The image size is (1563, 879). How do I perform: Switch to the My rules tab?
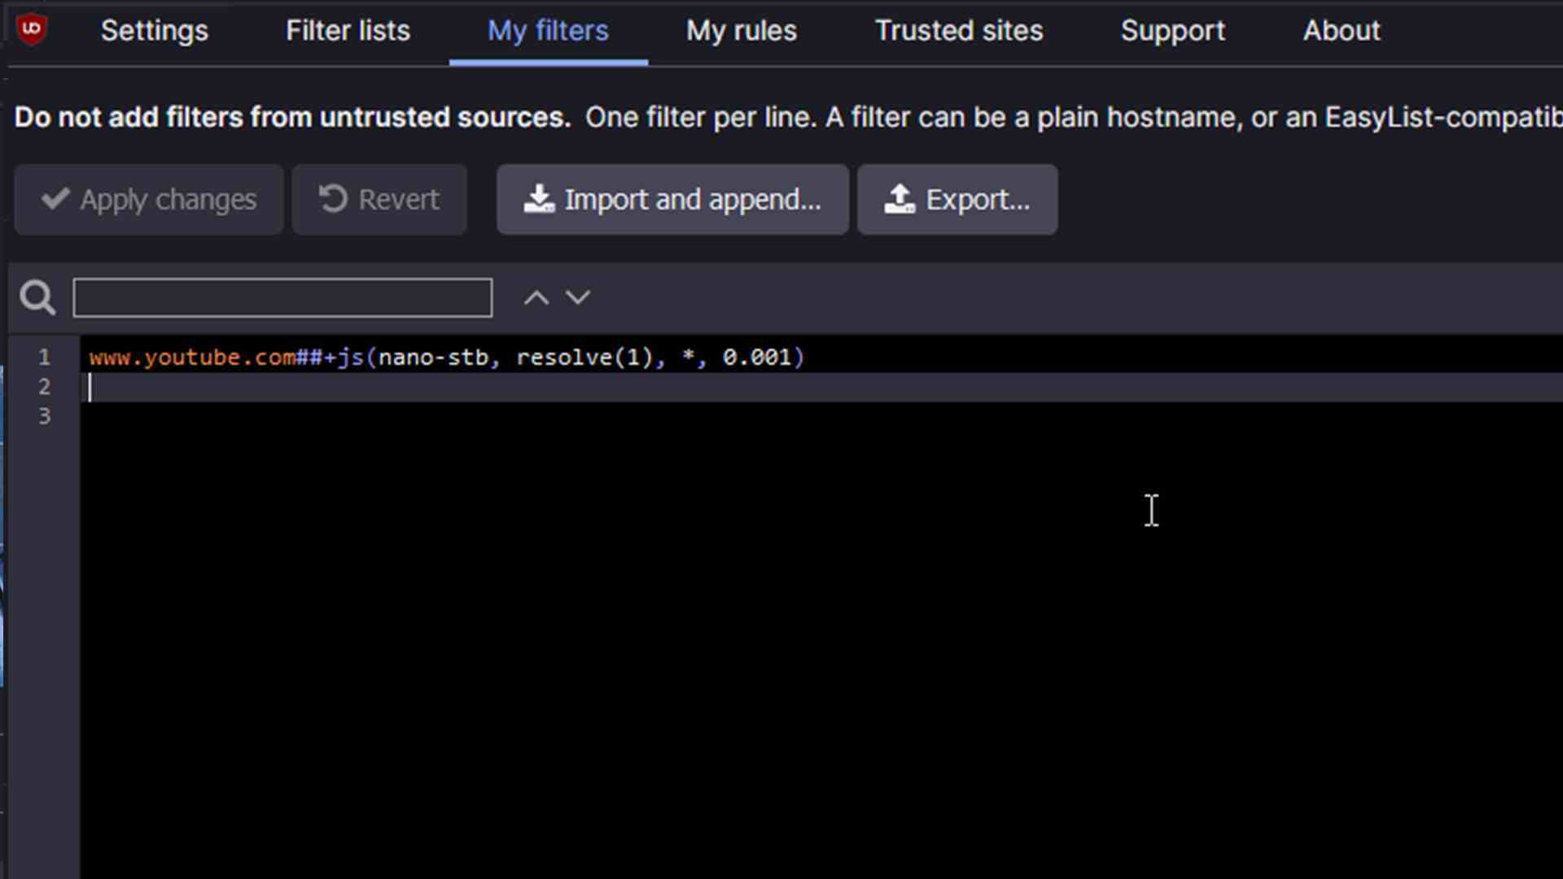[x=742, y=30]
